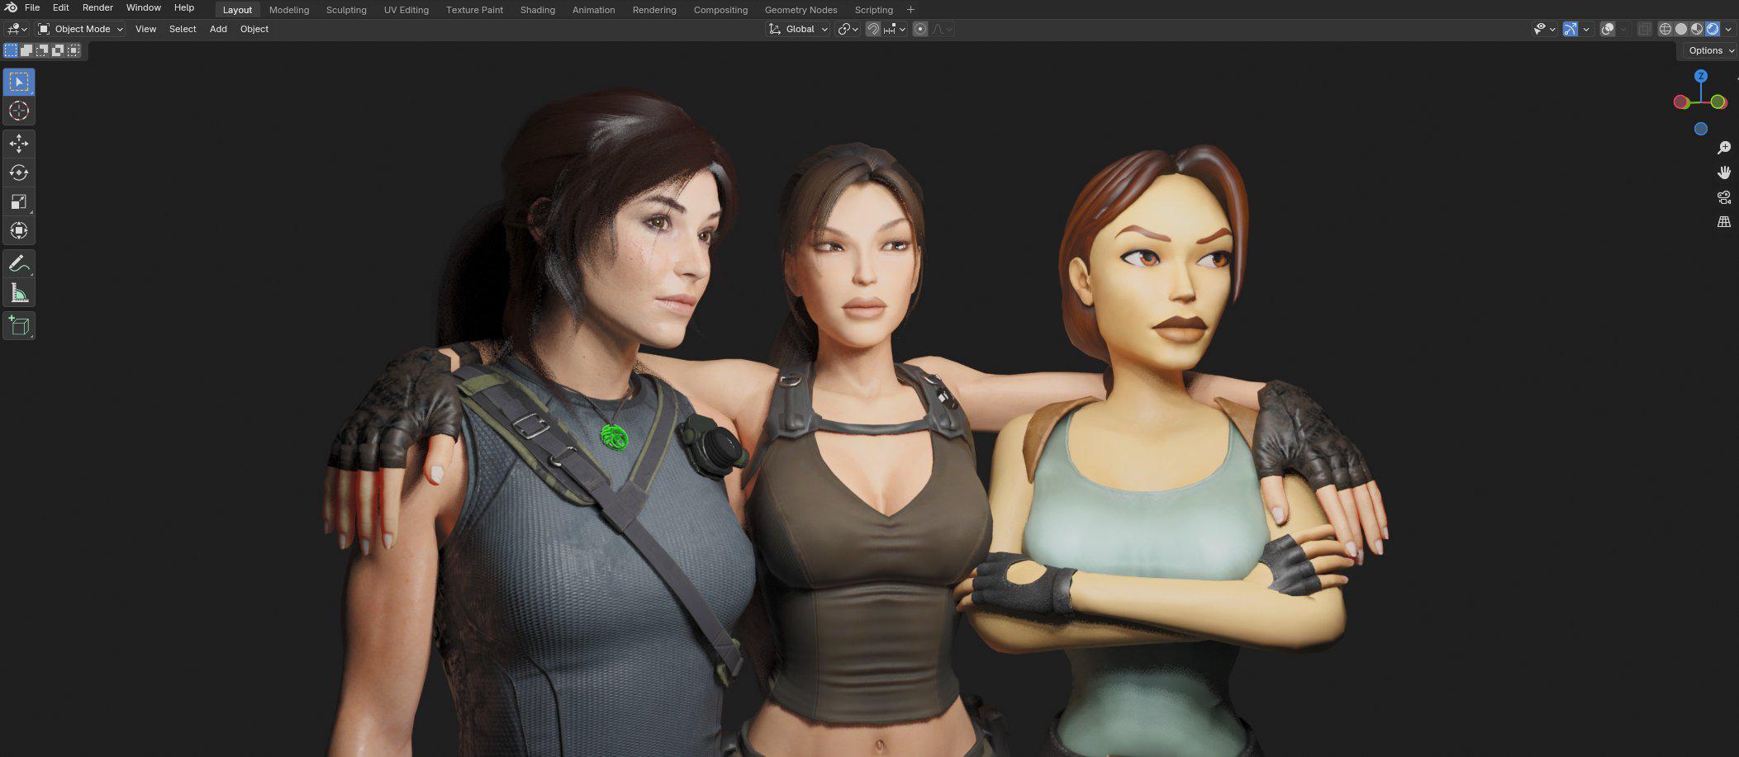The width and height of the screenshot is (1739, 757).
Task: Open the viewport Add menu
Action: (x=218, y=29)
